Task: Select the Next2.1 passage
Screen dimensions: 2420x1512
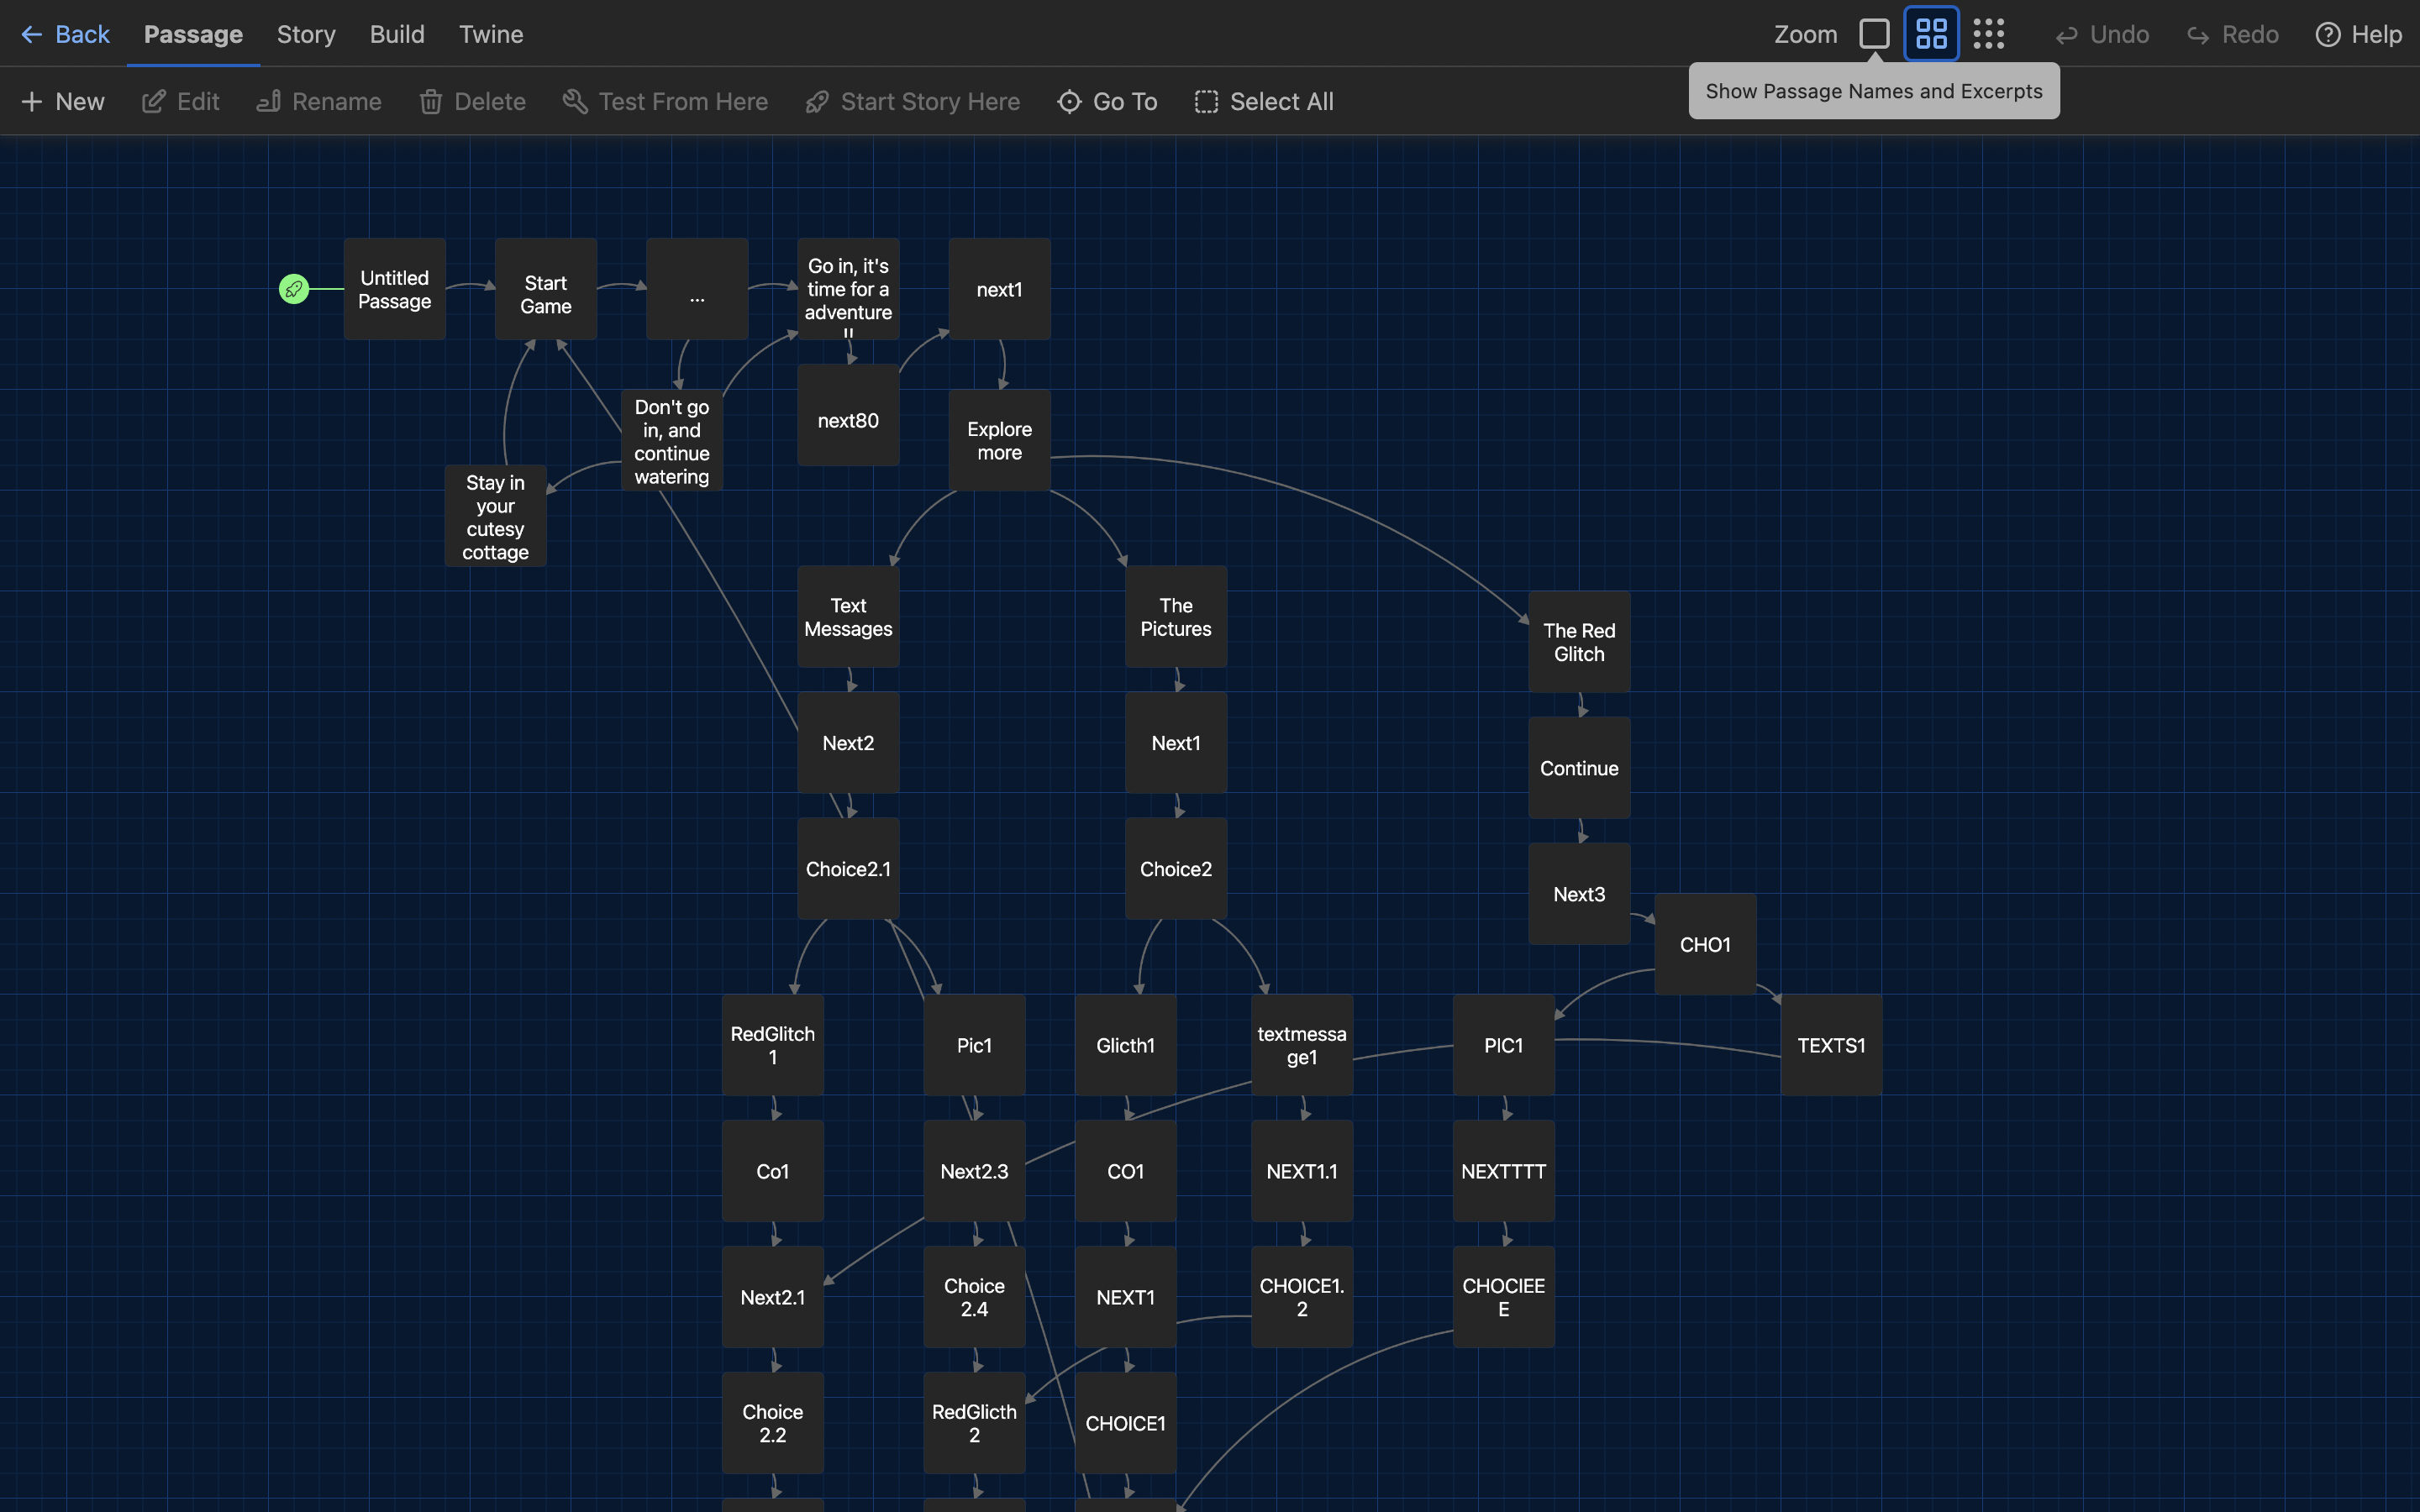Action: tap(772, 1297)
